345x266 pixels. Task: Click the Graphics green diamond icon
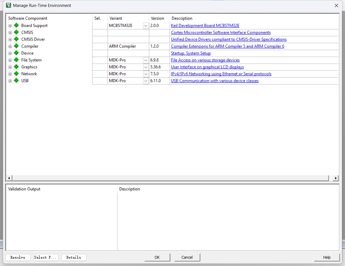coord(17,67)
